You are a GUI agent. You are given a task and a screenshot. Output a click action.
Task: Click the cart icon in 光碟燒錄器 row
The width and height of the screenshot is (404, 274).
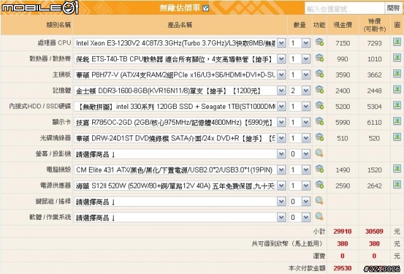click(319, 137)
